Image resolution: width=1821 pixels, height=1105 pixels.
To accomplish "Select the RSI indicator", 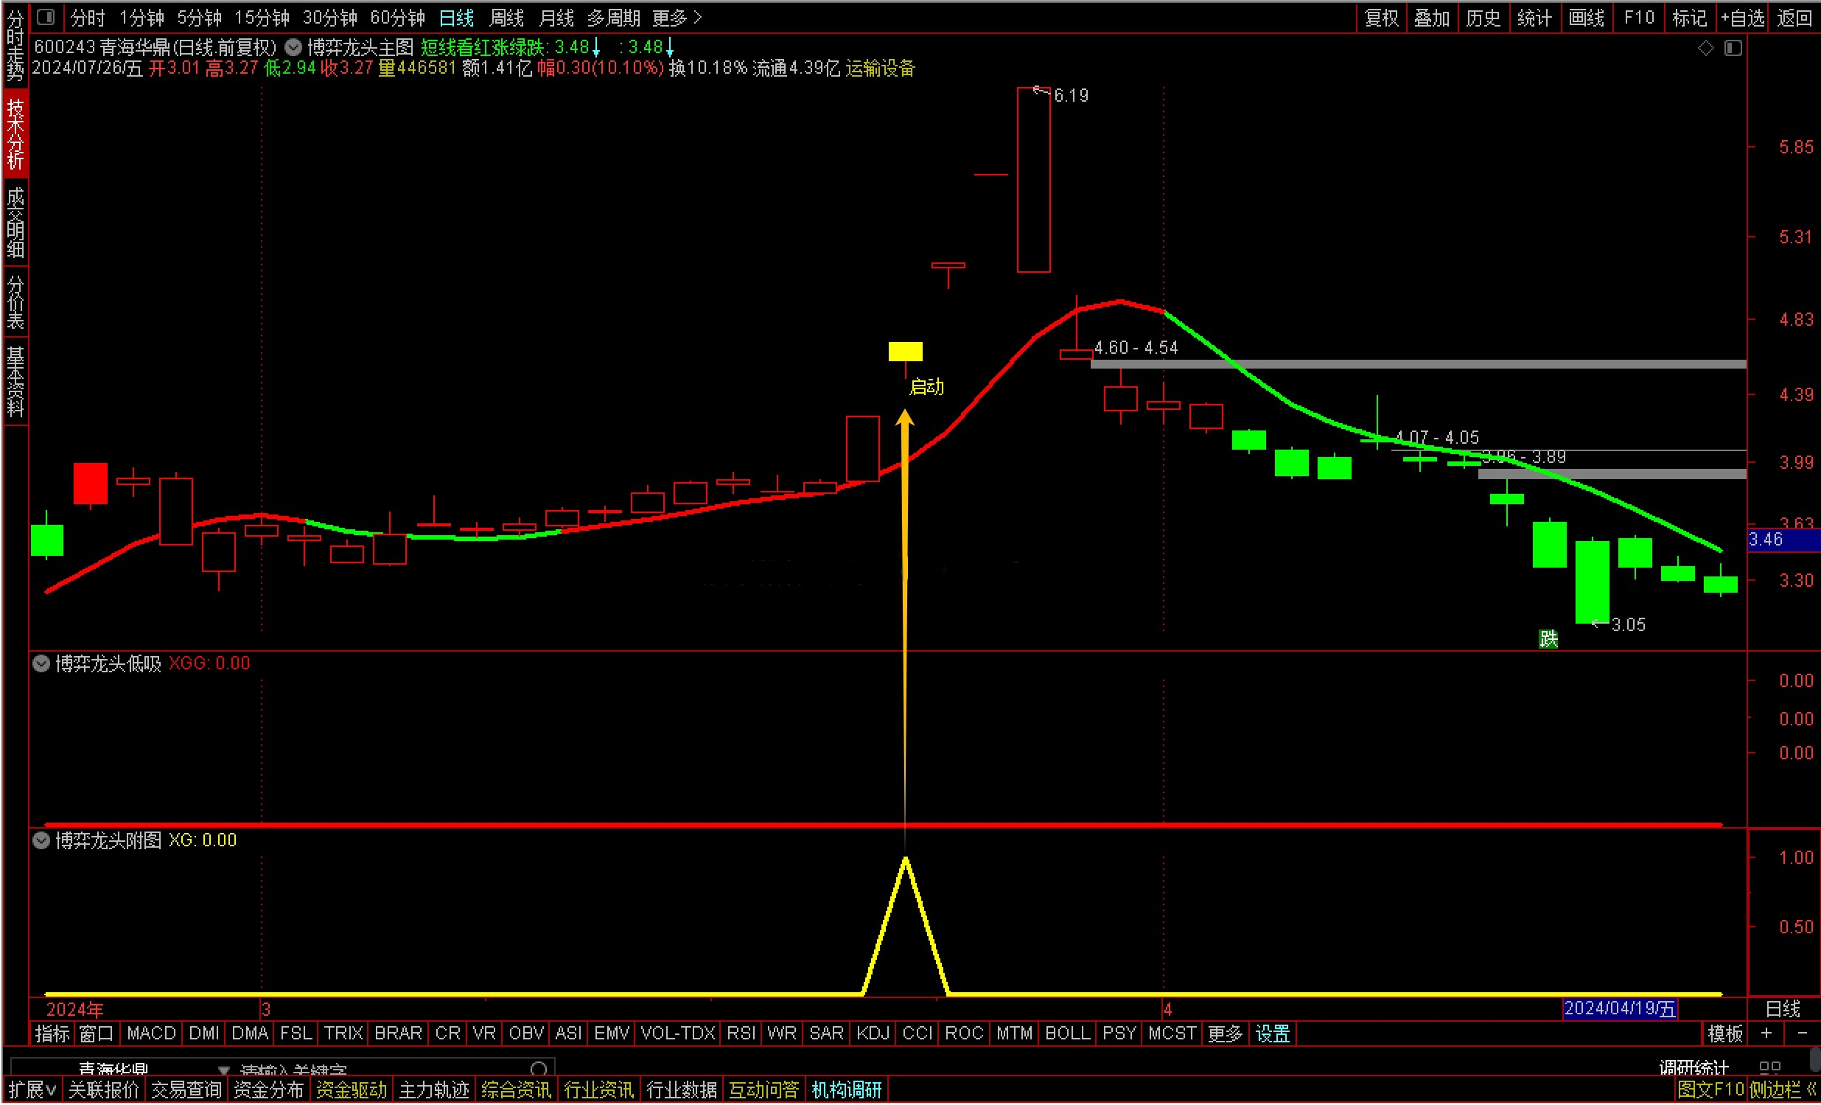I will pos(741,1033).
